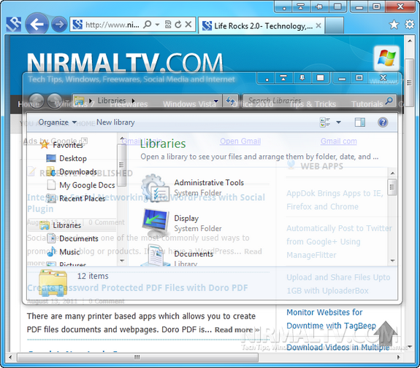
Task: Select Downloads in navigation pane
Action: (72, 172)
